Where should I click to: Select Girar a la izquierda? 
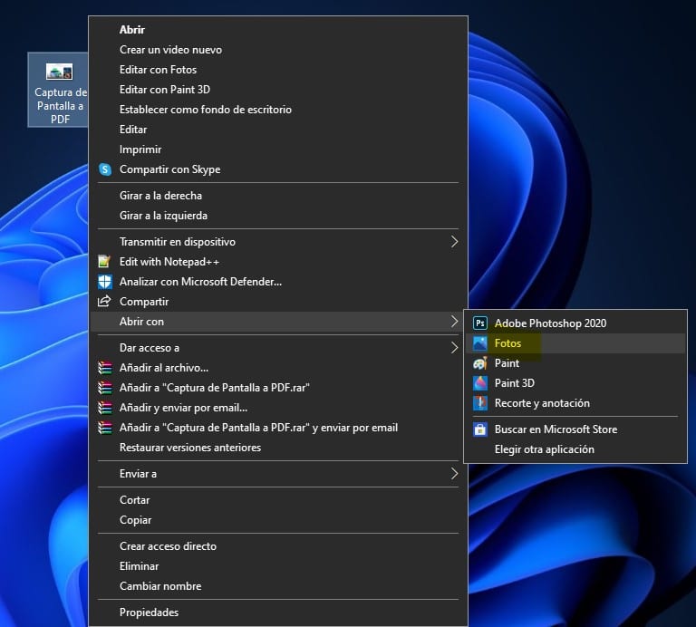tap(278, 216)
